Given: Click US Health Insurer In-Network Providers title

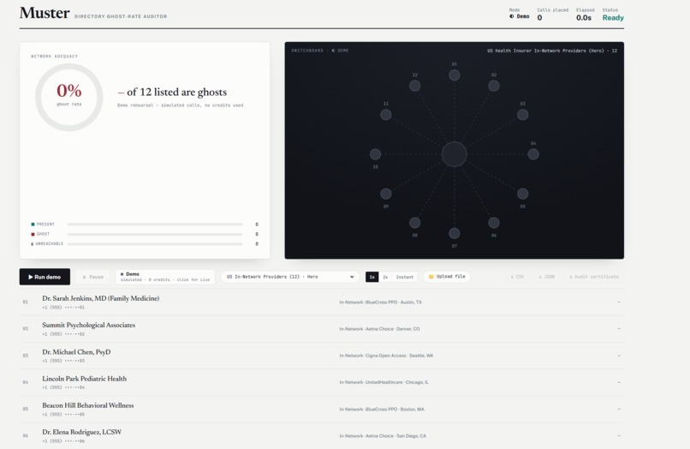Looking at the screenshot, I should (552, 51).
